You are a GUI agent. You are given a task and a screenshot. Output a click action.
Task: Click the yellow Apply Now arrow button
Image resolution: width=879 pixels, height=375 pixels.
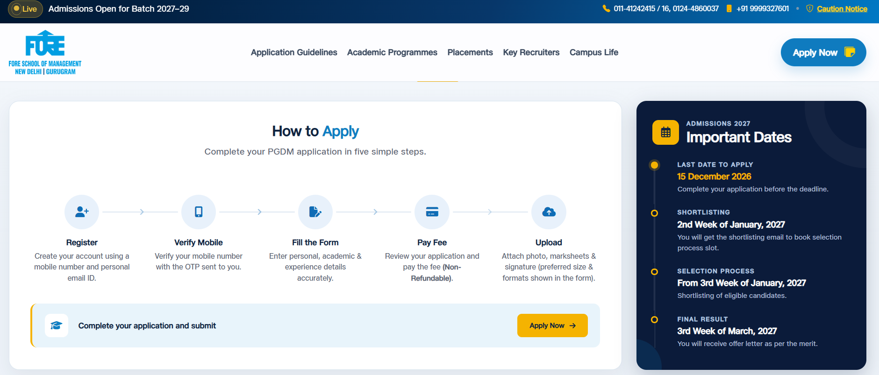(x=552, y=325)
